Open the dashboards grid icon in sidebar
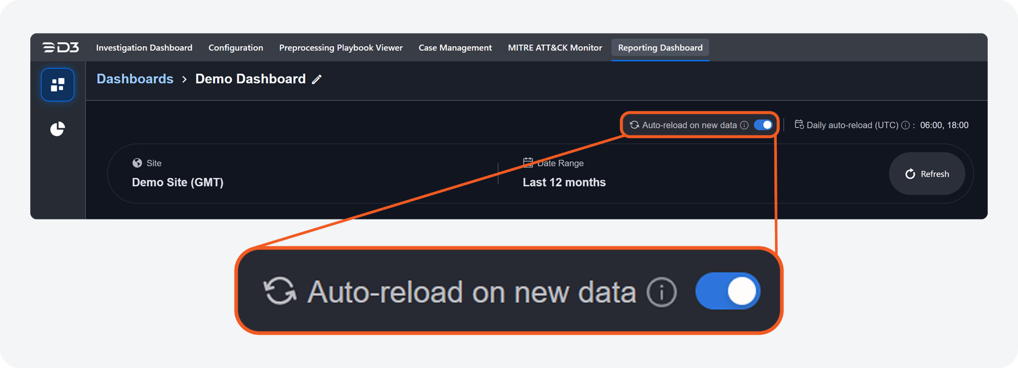The width and height of the screenshot is (1018, 368). click(x=58, y=85)
